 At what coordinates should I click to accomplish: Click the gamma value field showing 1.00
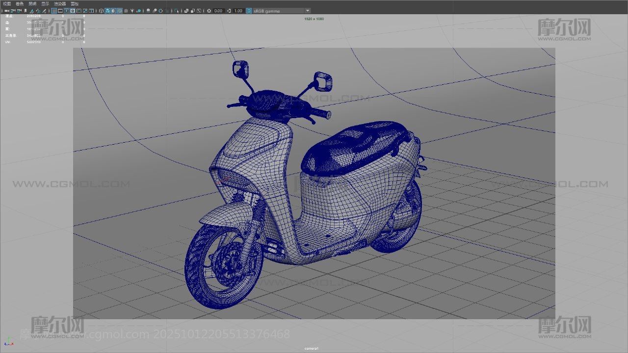point(238,11)
